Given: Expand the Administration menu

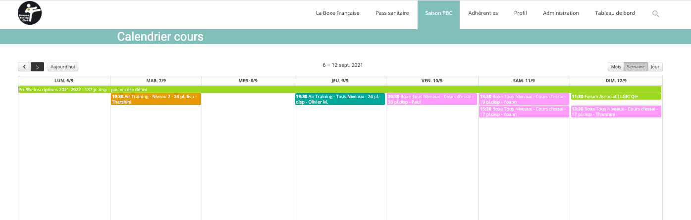Looking at the screenshot, I should click(561, 13).
